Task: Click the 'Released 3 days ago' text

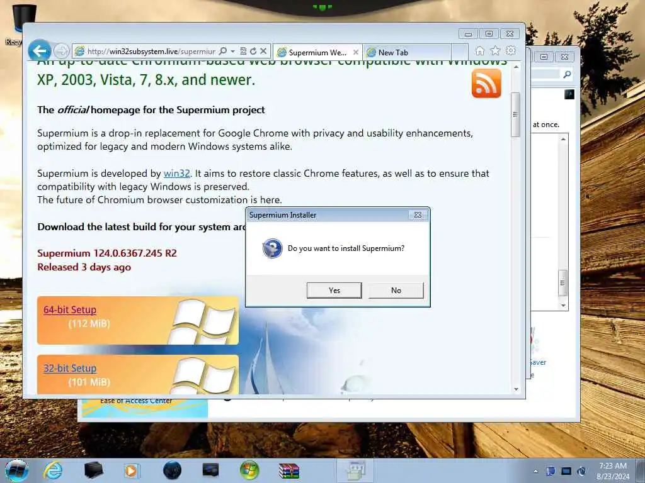Action: click(x=84, y=267)
